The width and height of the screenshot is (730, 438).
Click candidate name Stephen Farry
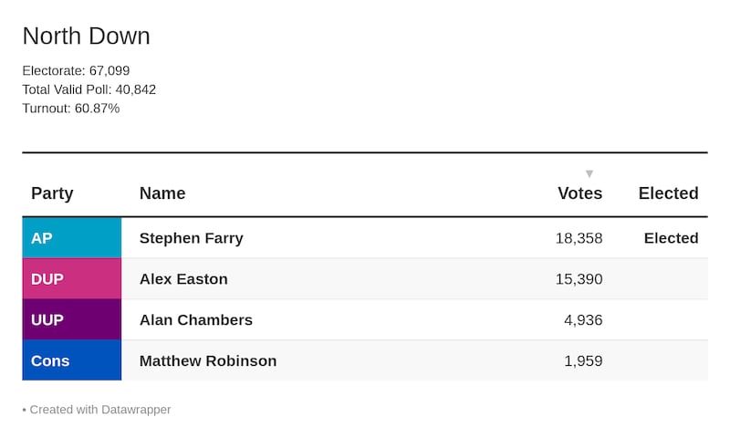pos(191,238)
